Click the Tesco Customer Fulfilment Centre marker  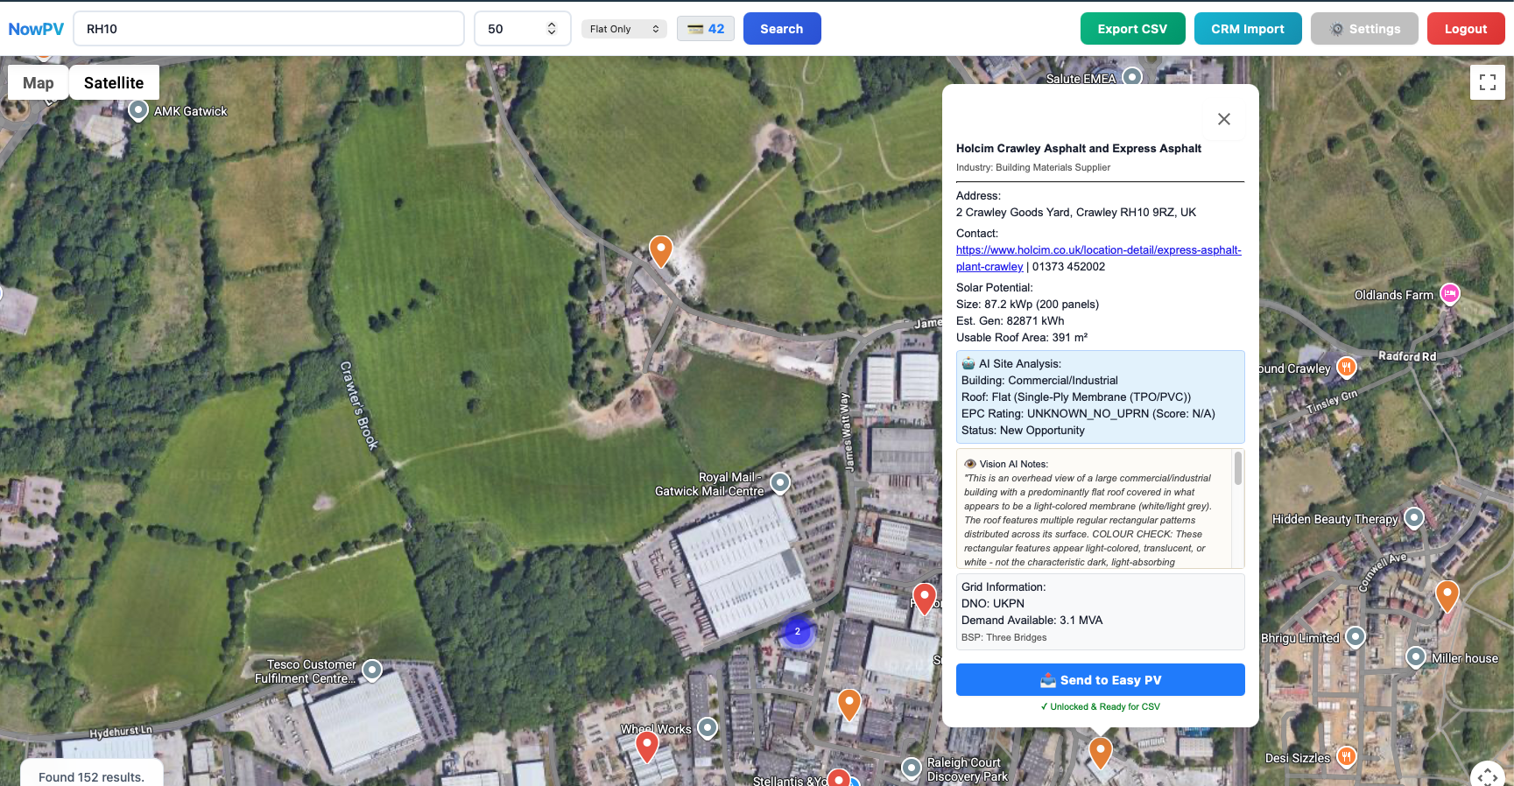click(x=372, y=670)
